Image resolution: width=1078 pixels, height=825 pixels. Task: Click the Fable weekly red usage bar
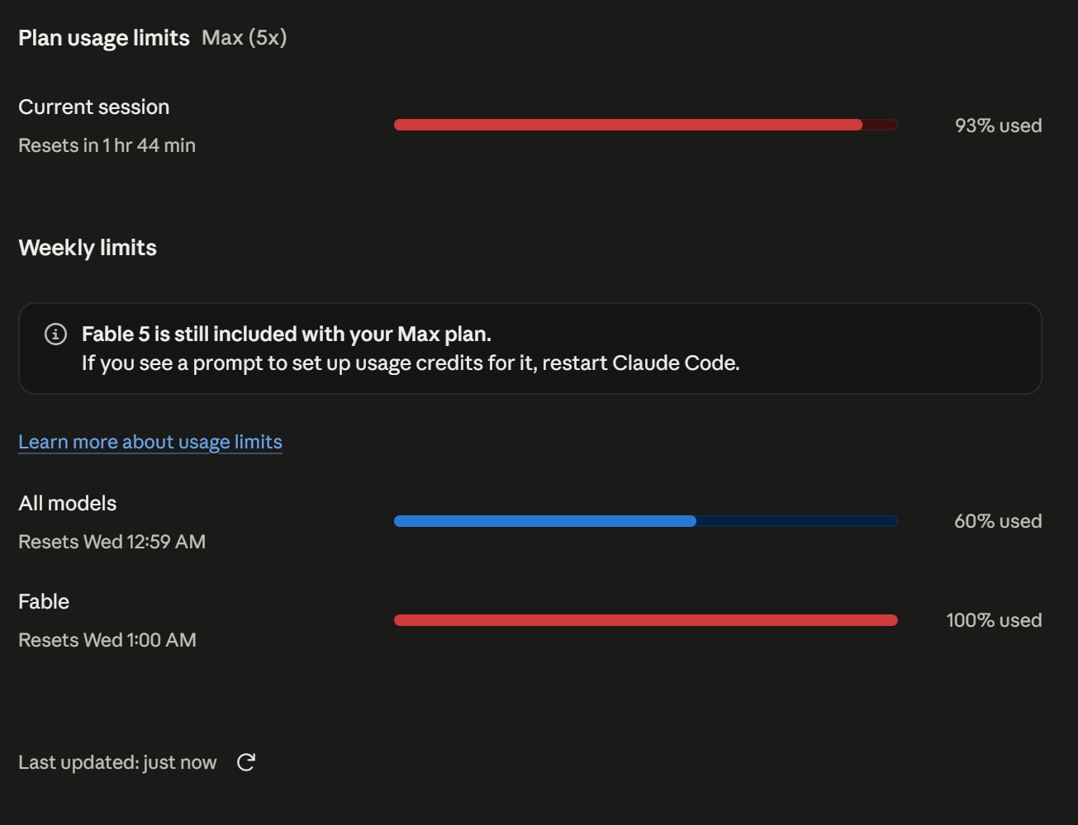(645, 620)
